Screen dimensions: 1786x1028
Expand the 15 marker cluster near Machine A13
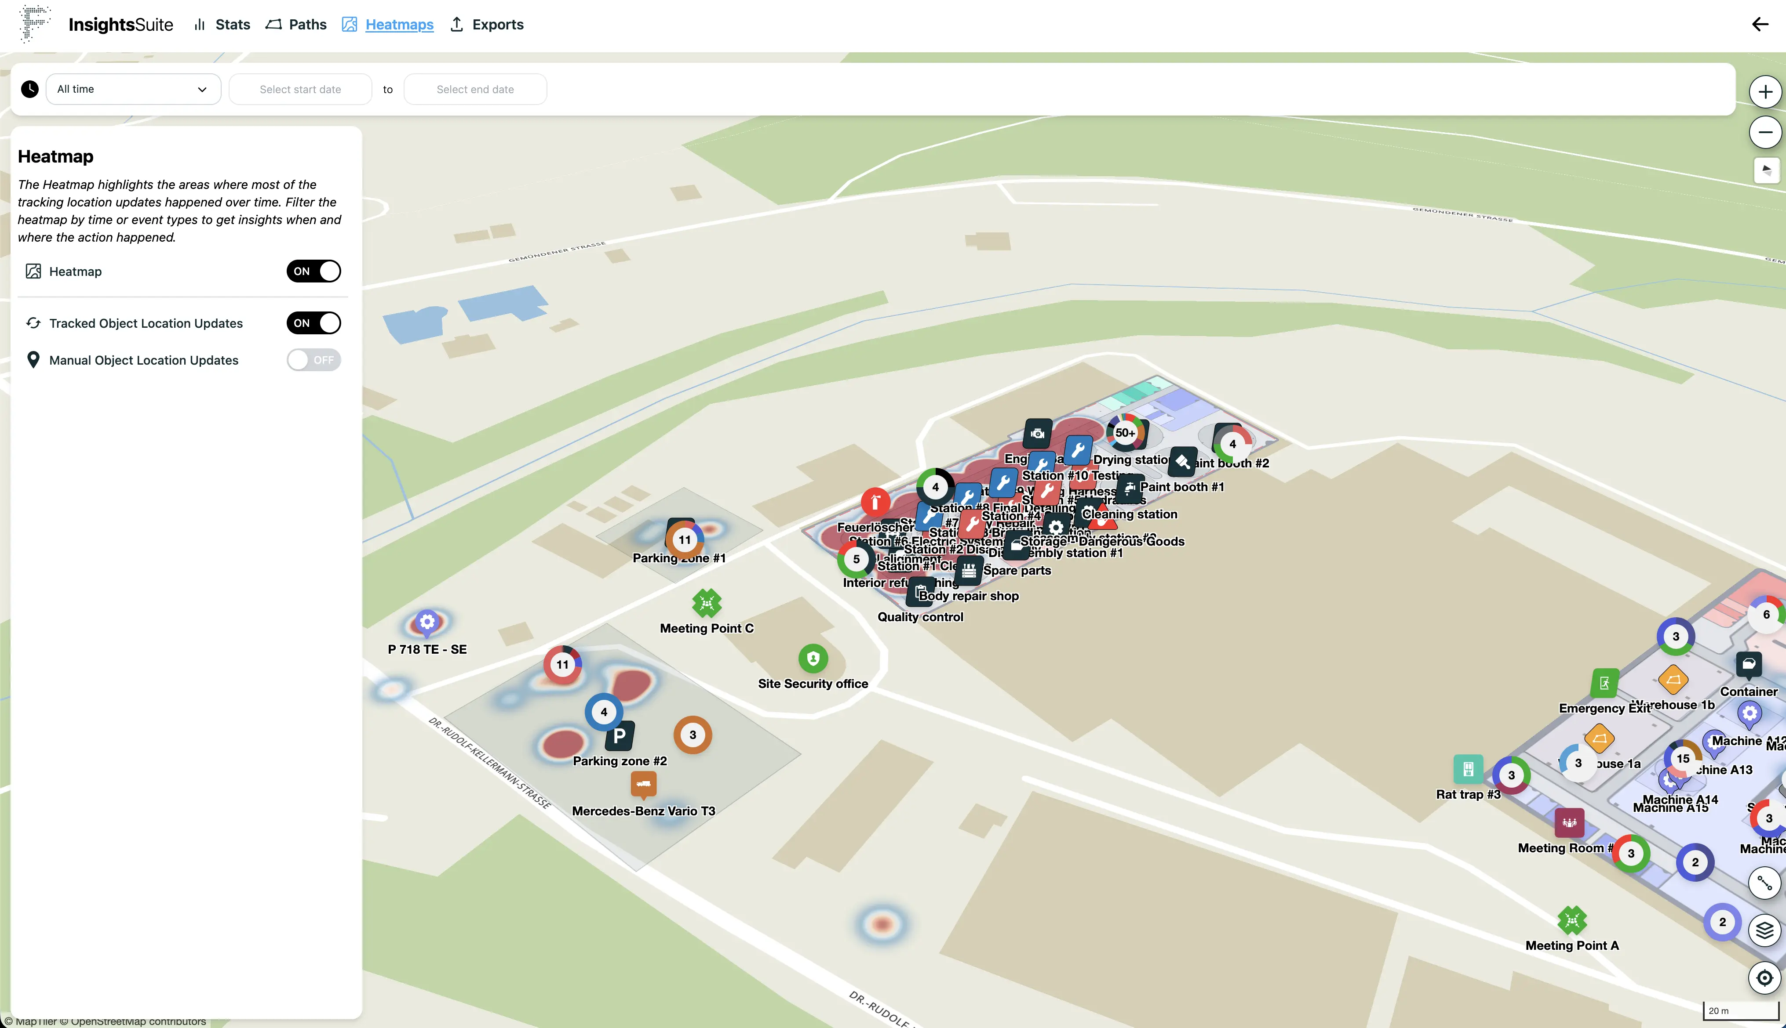coord(1683,758)
